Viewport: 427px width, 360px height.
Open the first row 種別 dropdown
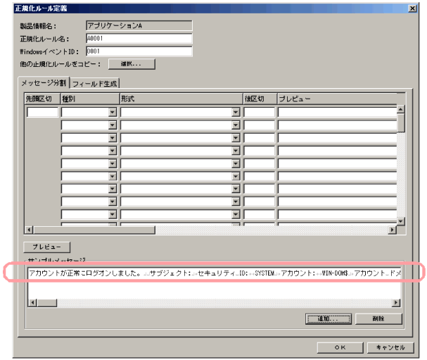[x=112, y=112]
